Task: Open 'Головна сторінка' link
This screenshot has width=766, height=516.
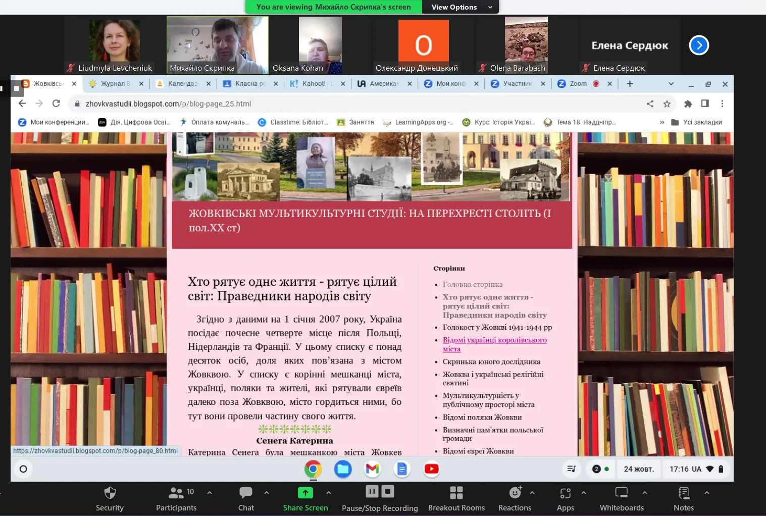Action: [x=473, y=284]
